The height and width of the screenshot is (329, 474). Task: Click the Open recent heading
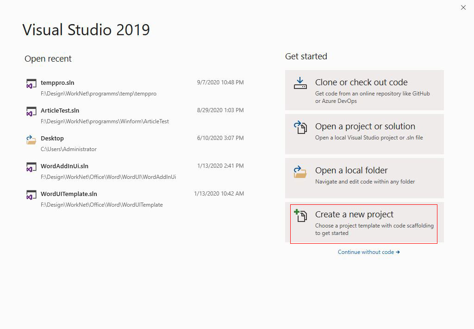click(48, 59)
